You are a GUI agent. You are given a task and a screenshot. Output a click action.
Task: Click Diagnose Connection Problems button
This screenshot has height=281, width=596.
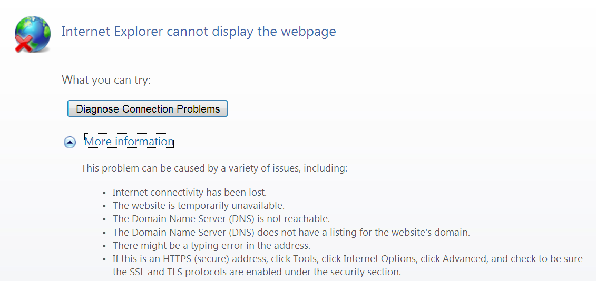(148, 108)
